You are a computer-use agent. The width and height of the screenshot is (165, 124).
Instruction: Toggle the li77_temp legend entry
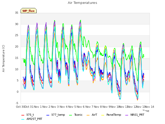pyautogui.click(x=56, y=115)
